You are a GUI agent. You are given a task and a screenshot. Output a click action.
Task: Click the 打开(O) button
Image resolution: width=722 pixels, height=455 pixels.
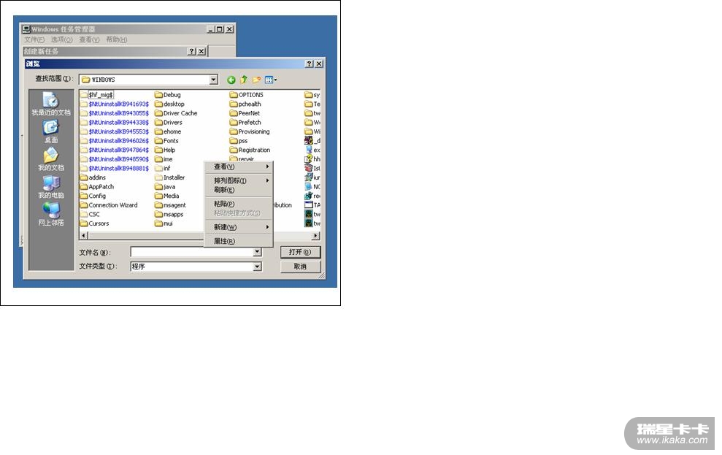tap(300, 252)
